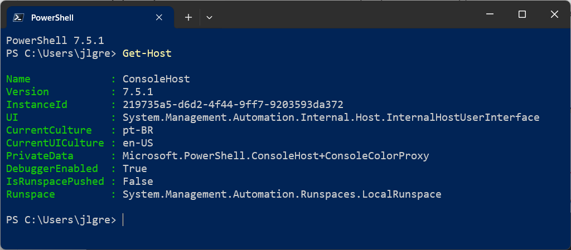
Task: Click the en-US CurrentUICulture value
Action: click(x=138, y=143)
